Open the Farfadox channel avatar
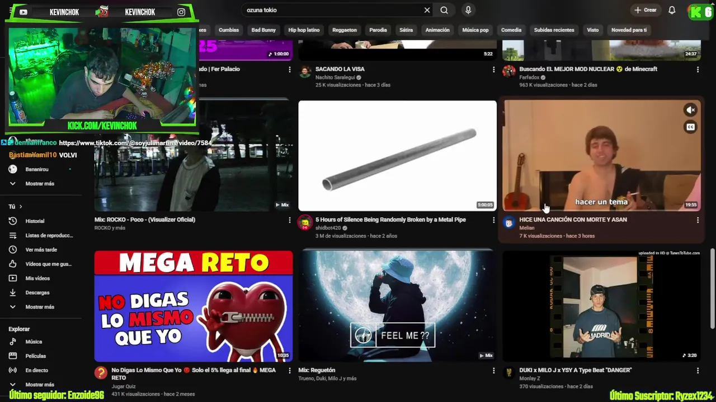This screenshot has height=402, width=716. (508, 71)
